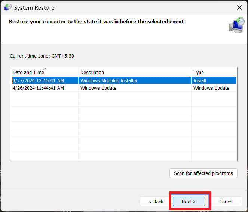Proceed by clicking Next
This screenshot has width=248, height=212.
189,202
